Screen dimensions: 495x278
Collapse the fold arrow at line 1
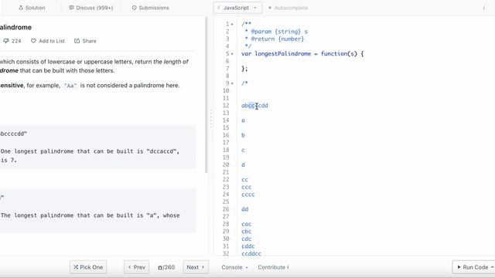pos(232,24)
